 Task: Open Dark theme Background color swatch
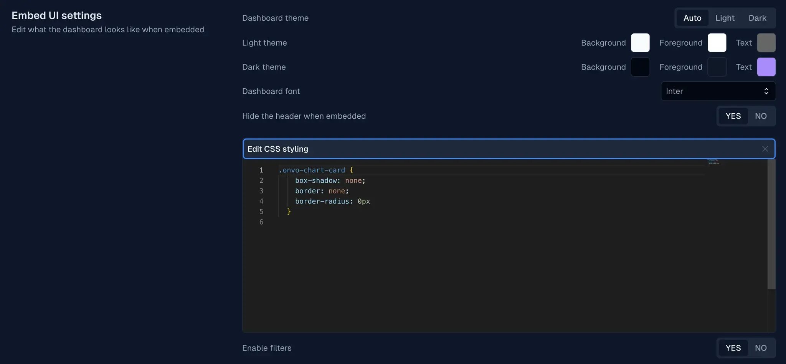640,67
